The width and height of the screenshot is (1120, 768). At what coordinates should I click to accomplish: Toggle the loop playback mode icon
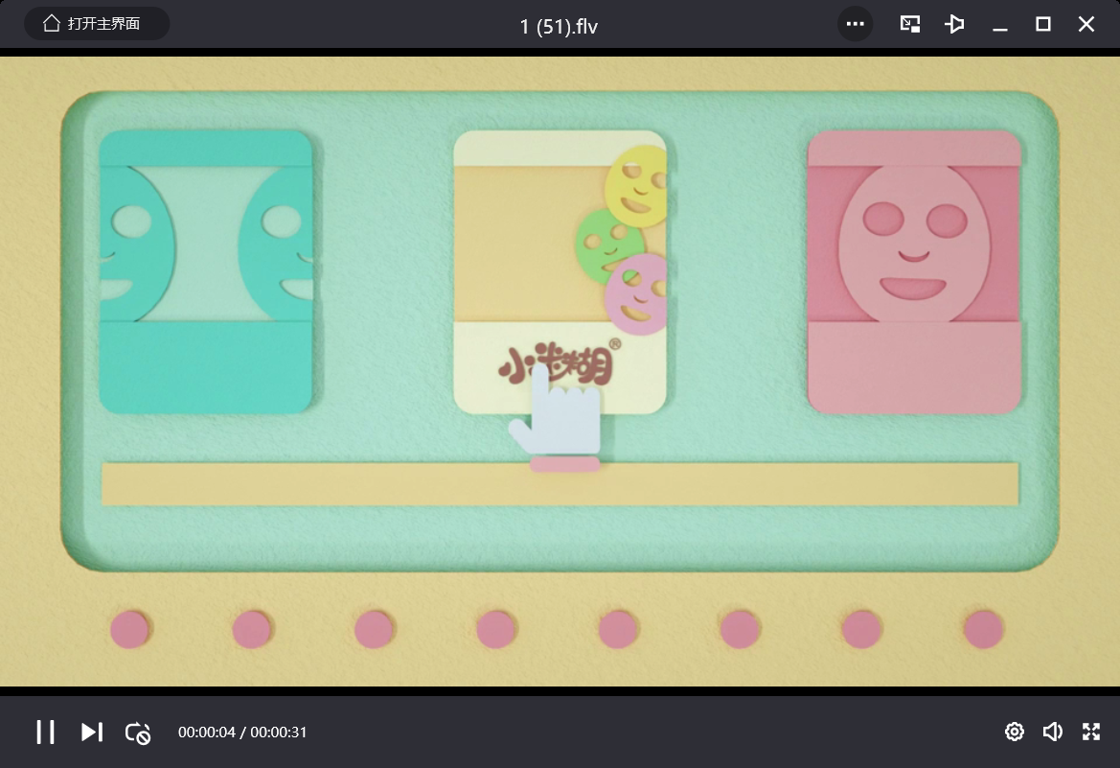point(137,733)
